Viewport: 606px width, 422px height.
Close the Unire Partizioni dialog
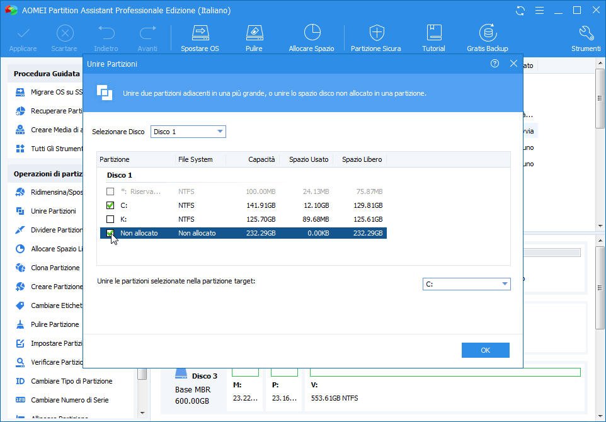[513, 64]
